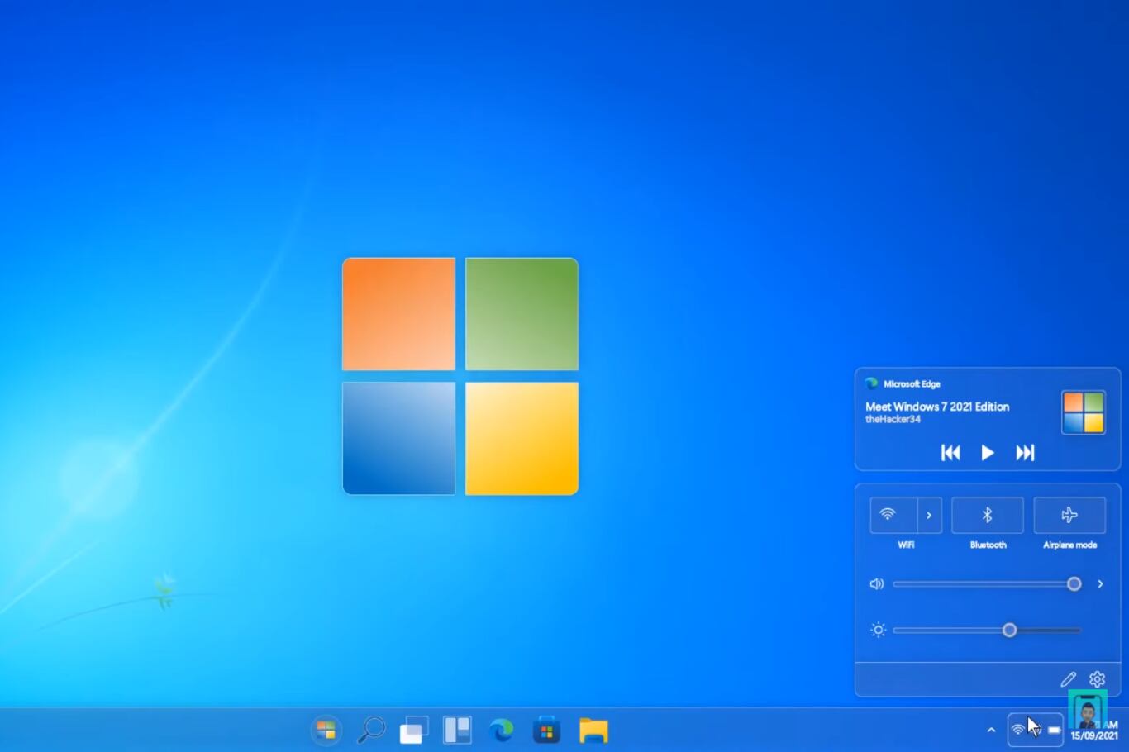Skip to the next media track

[1025, 453]
